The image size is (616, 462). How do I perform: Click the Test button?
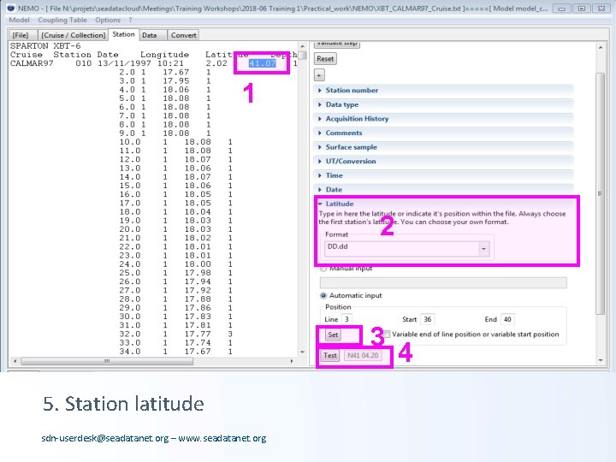pos(330,356)
